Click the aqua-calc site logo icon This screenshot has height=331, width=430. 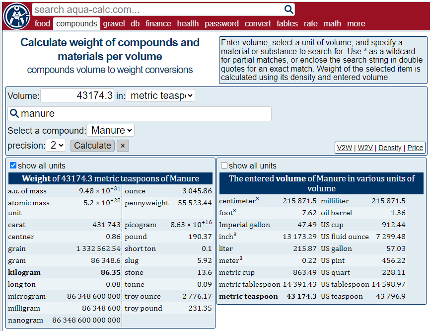(x=16, y=16)
